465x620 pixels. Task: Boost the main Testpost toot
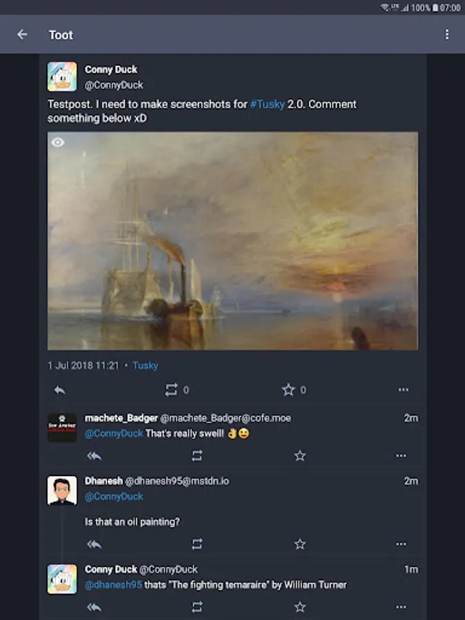tap(172, 390)
